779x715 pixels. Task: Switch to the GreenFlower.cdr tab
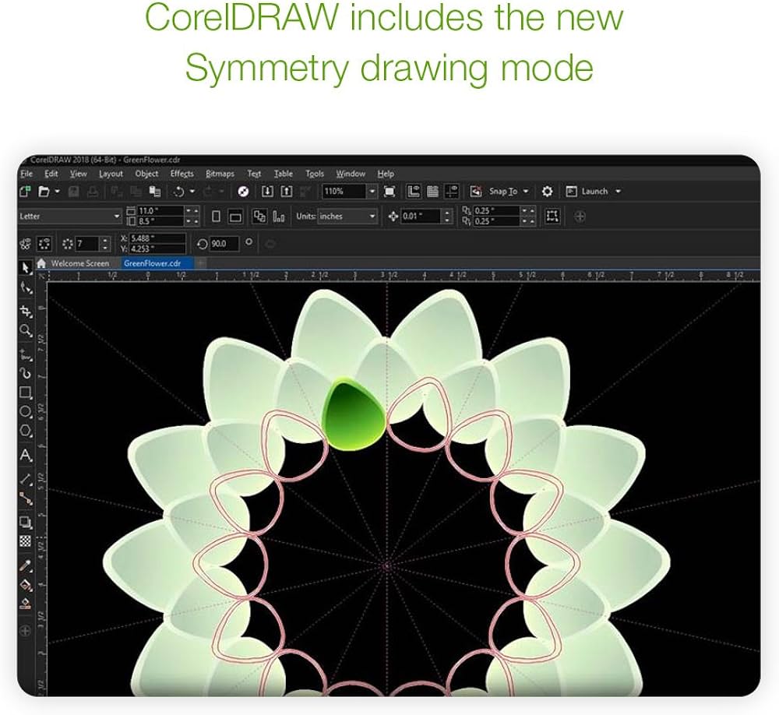tap(153, 263)
